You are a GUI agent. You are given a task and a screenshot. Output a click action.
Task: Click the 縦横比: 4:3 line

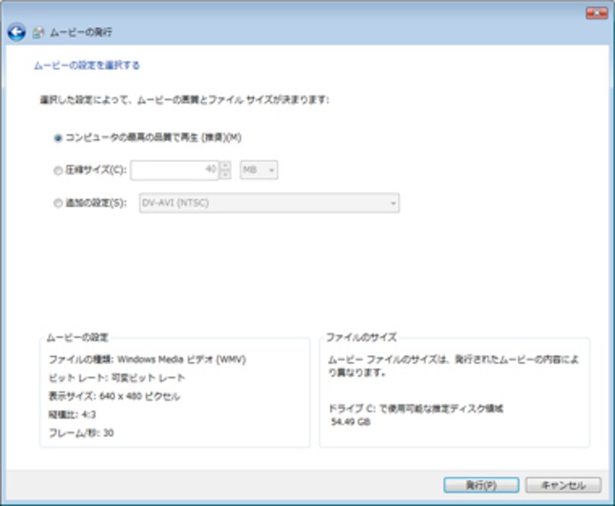72,415
